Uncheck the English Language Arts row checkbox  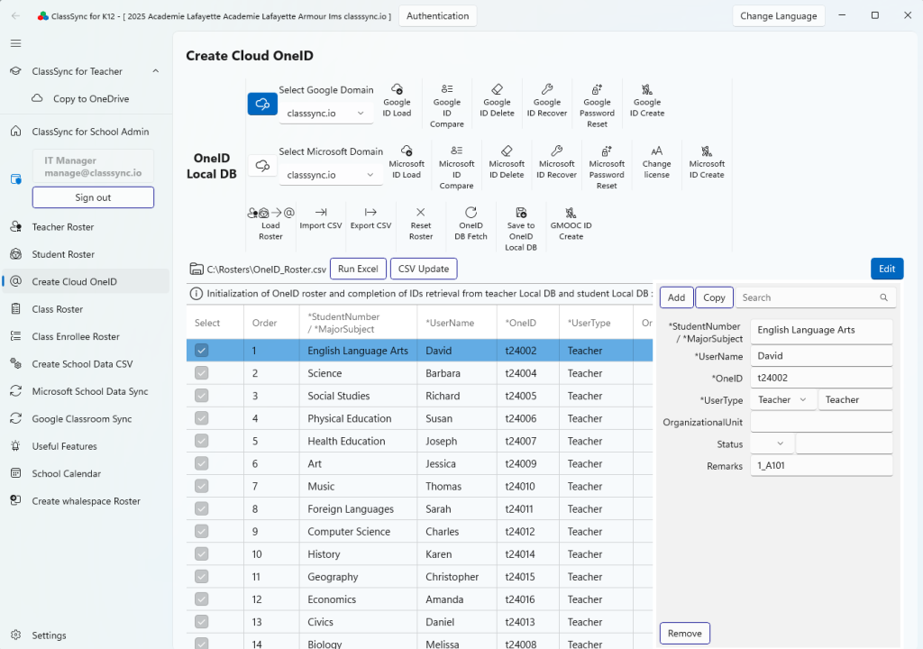point(201,351)
